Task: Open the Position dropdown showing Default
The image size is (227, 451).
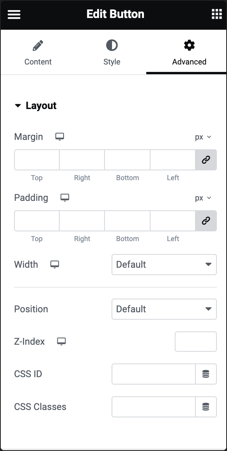Action: tap(164, 309)
